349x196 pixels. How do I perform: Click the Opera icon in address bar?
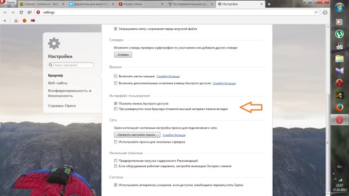coord(38,13)
